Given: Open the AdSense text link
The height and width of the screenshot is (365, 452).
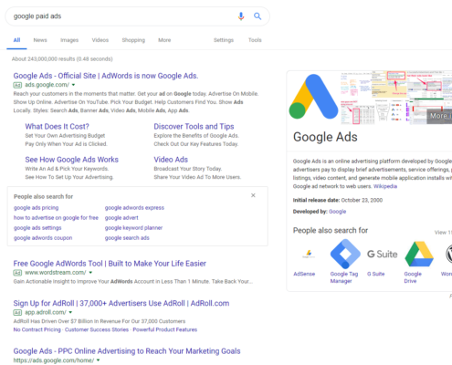Looking at the screenshot, I should click(x=304, y=274).
